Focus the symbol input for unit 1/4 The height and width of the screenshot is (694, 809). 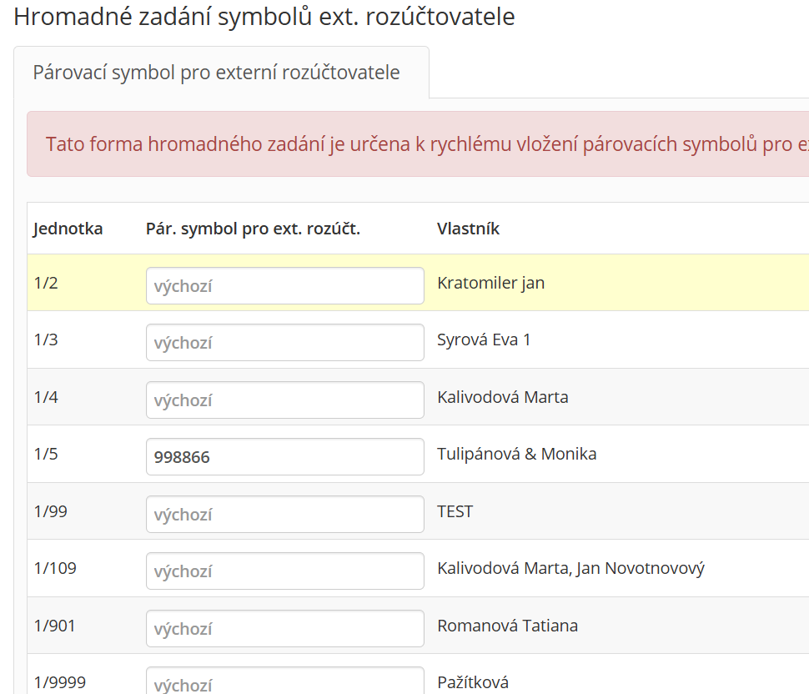(x=284, y=400)
